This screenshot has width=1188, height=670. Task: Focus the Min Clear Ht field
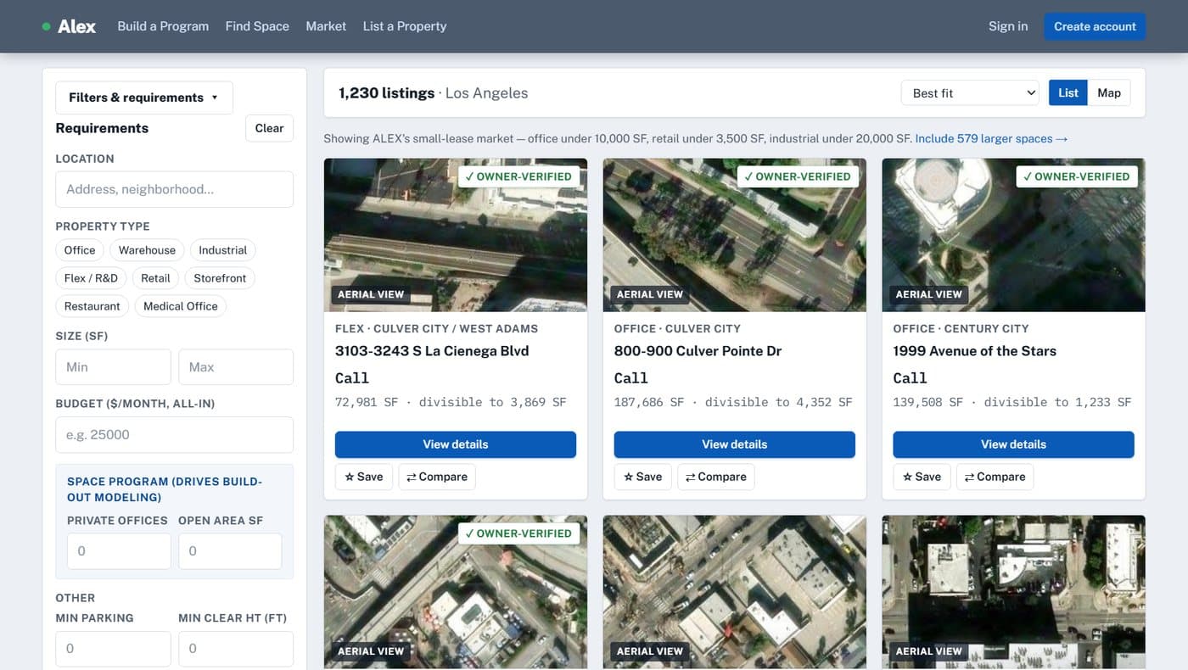[236, 649]
